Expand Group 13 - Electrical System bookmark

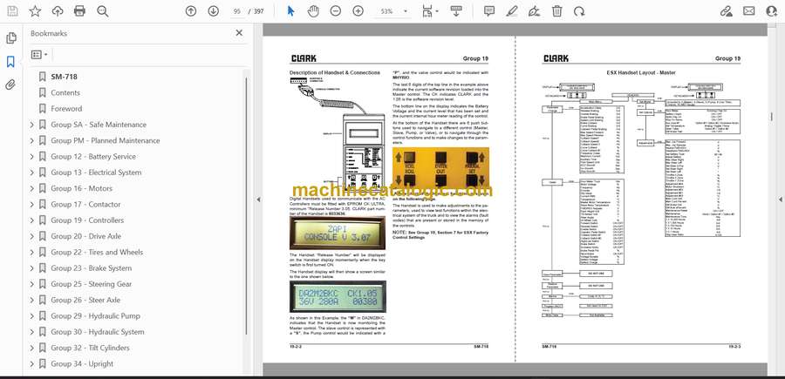point(32,173)
